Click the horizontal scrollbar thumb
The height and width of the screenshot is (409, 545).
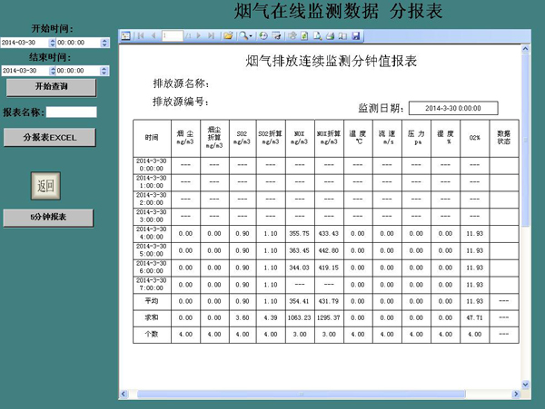[x=302, y=394]
